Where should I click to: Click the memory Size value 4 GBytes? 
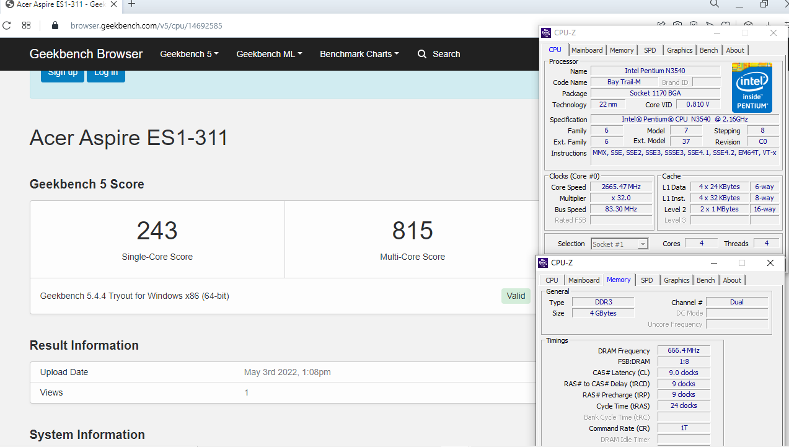click(603, 313)
